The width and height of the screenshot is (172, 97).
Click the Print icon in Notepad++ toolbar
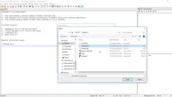[13, 6]
